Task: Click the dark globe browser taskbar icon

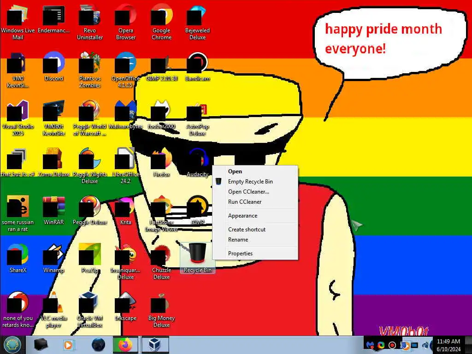Action: click(x=98, y=345)
